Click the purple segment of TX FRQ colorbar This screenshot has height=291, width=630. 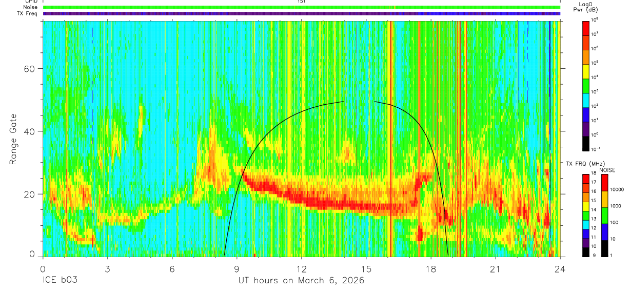[586, 243]
